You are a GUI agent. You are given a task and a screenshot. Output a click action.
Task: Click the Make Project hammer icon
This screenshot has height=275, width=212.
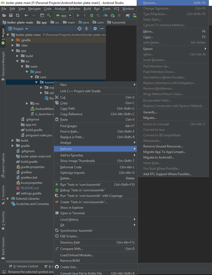(x=49, y=15)
